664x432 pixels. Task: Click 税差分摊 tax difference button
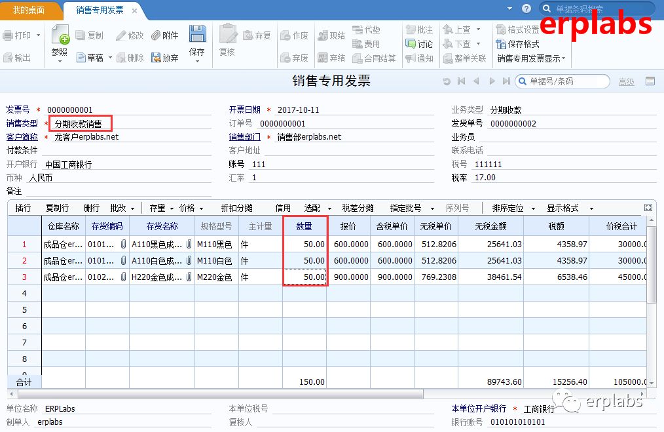[x=358, y=208]
